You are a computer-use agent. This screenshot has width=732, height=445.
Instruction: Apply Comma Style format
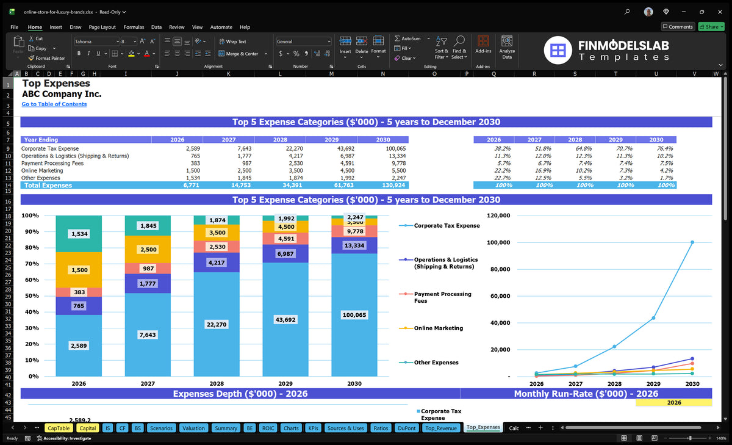click(x=305, y=54)
